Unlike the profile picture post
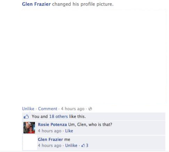Viewport: 169px width, 152px height. [28, 109]
